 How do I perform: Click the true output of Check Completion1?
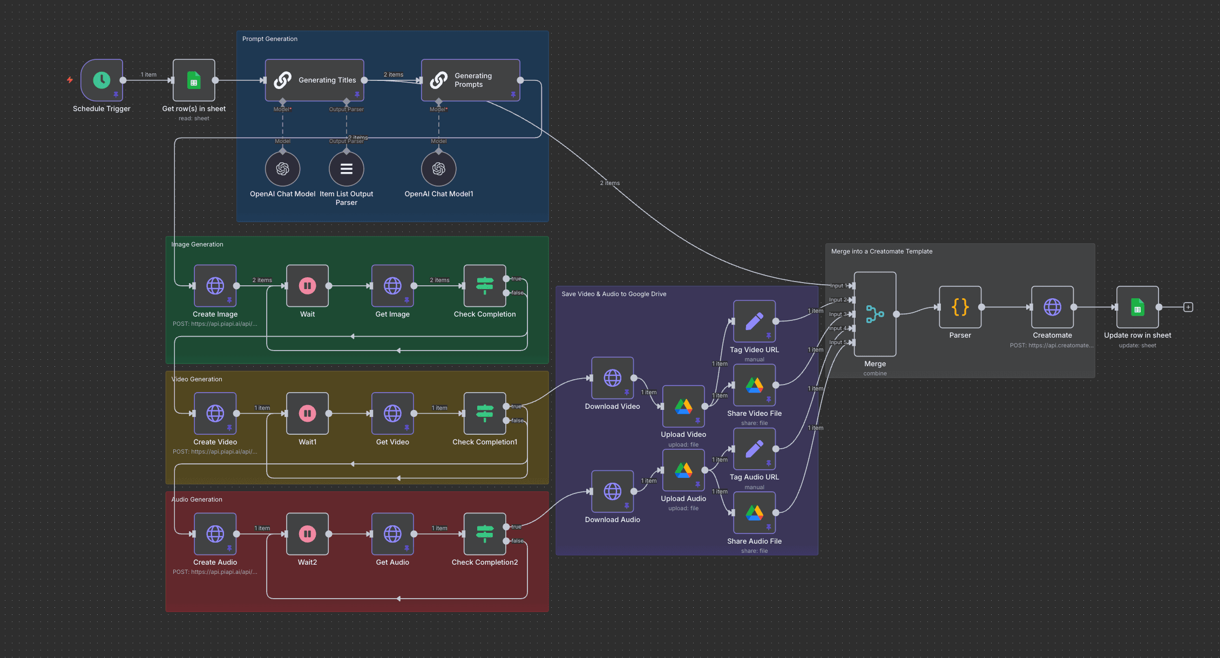click(x=506, y=406)
